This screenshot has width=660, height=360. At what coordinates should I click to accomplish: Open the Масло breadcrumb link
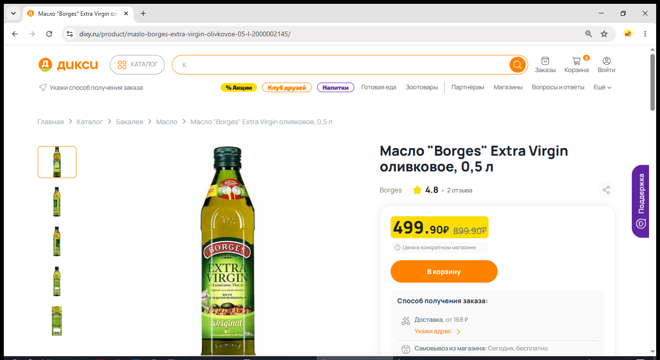coord(167,122)
